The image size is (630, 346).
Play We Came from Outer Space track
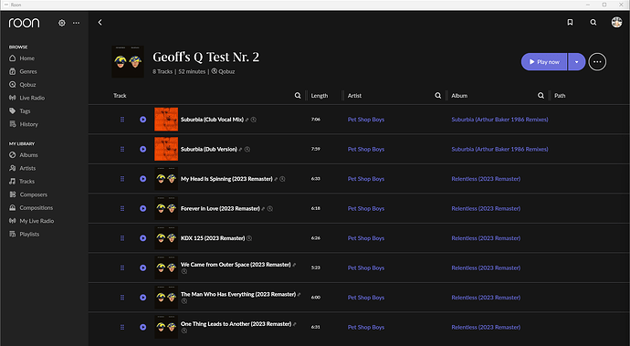click(x=142, y=268)
